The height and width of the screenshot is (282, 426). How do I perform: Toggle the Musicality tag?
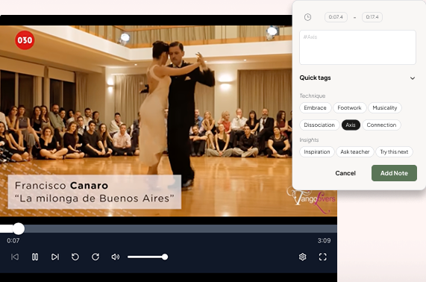pos(385,108)
